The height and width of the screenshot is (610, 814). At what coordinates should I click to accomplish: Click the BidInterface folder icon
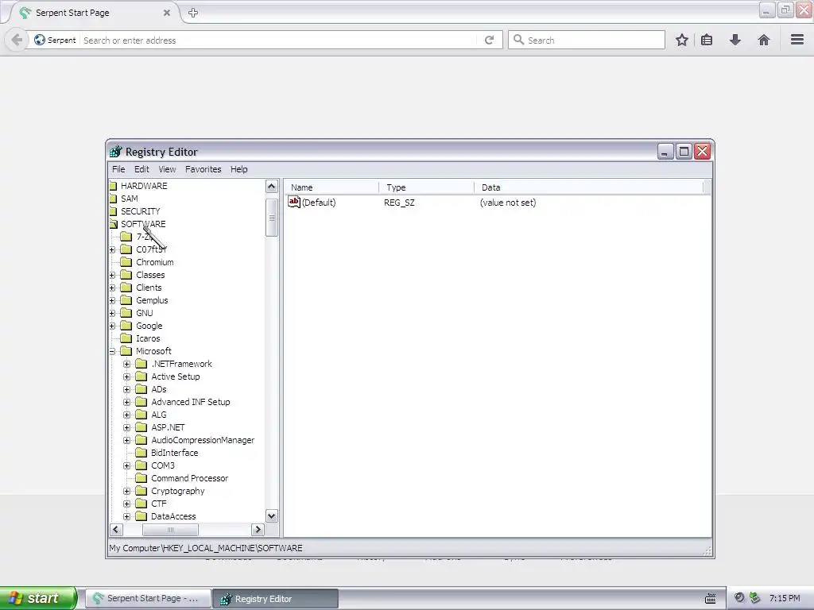tap(141, 452)
